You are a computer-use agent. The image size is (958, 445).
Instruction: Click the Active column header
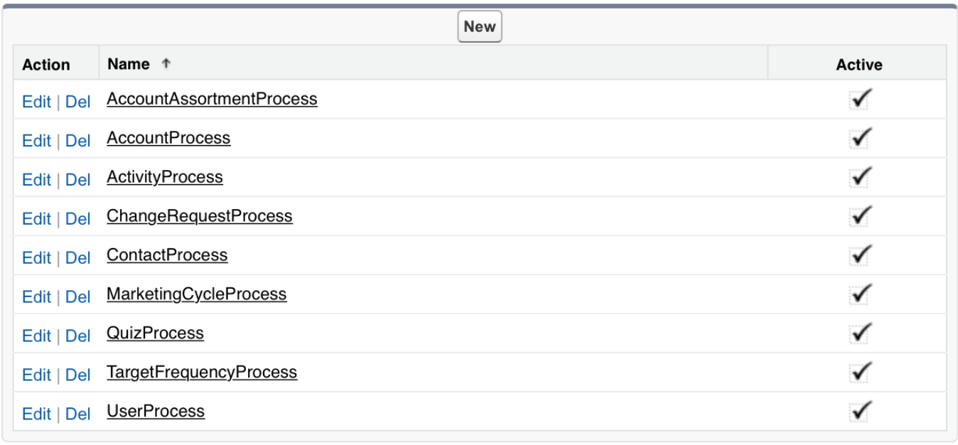(859, 65)
